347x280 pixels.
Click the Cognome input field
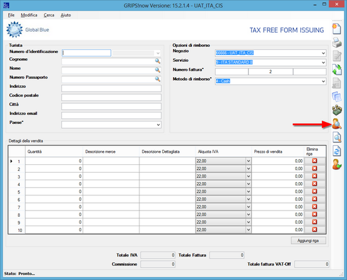[x=111, y=61]
